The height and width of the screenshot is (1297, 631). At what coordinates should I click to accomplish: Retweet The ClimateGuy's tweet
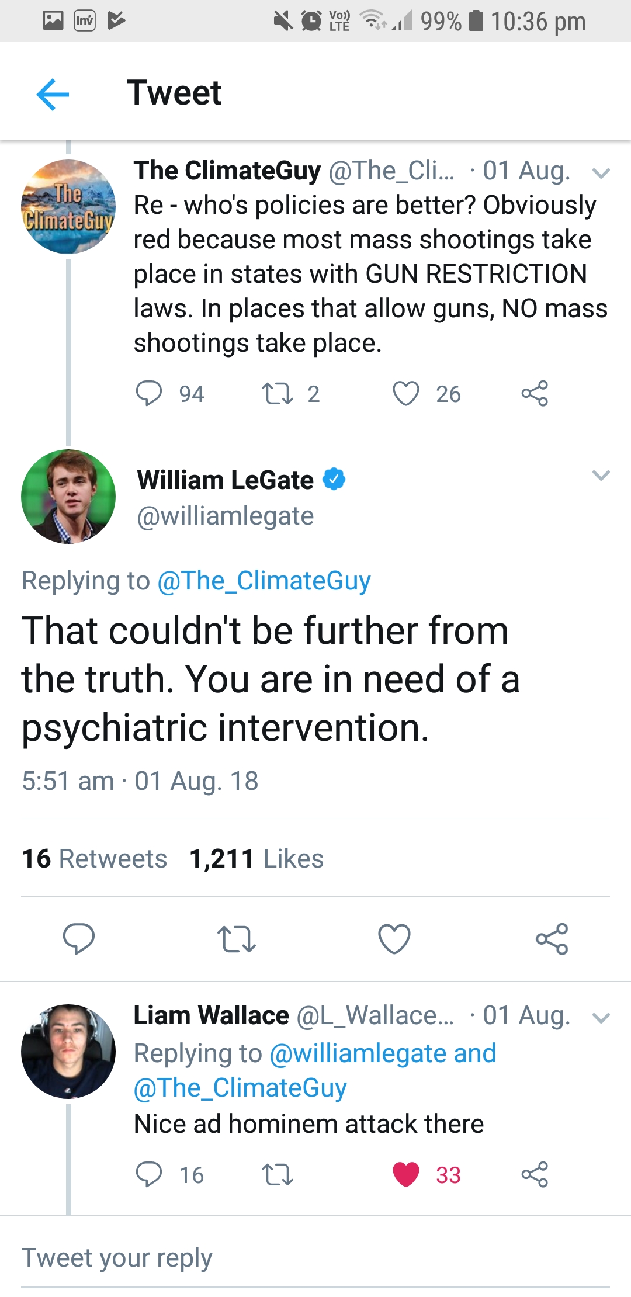coord(278,393)
